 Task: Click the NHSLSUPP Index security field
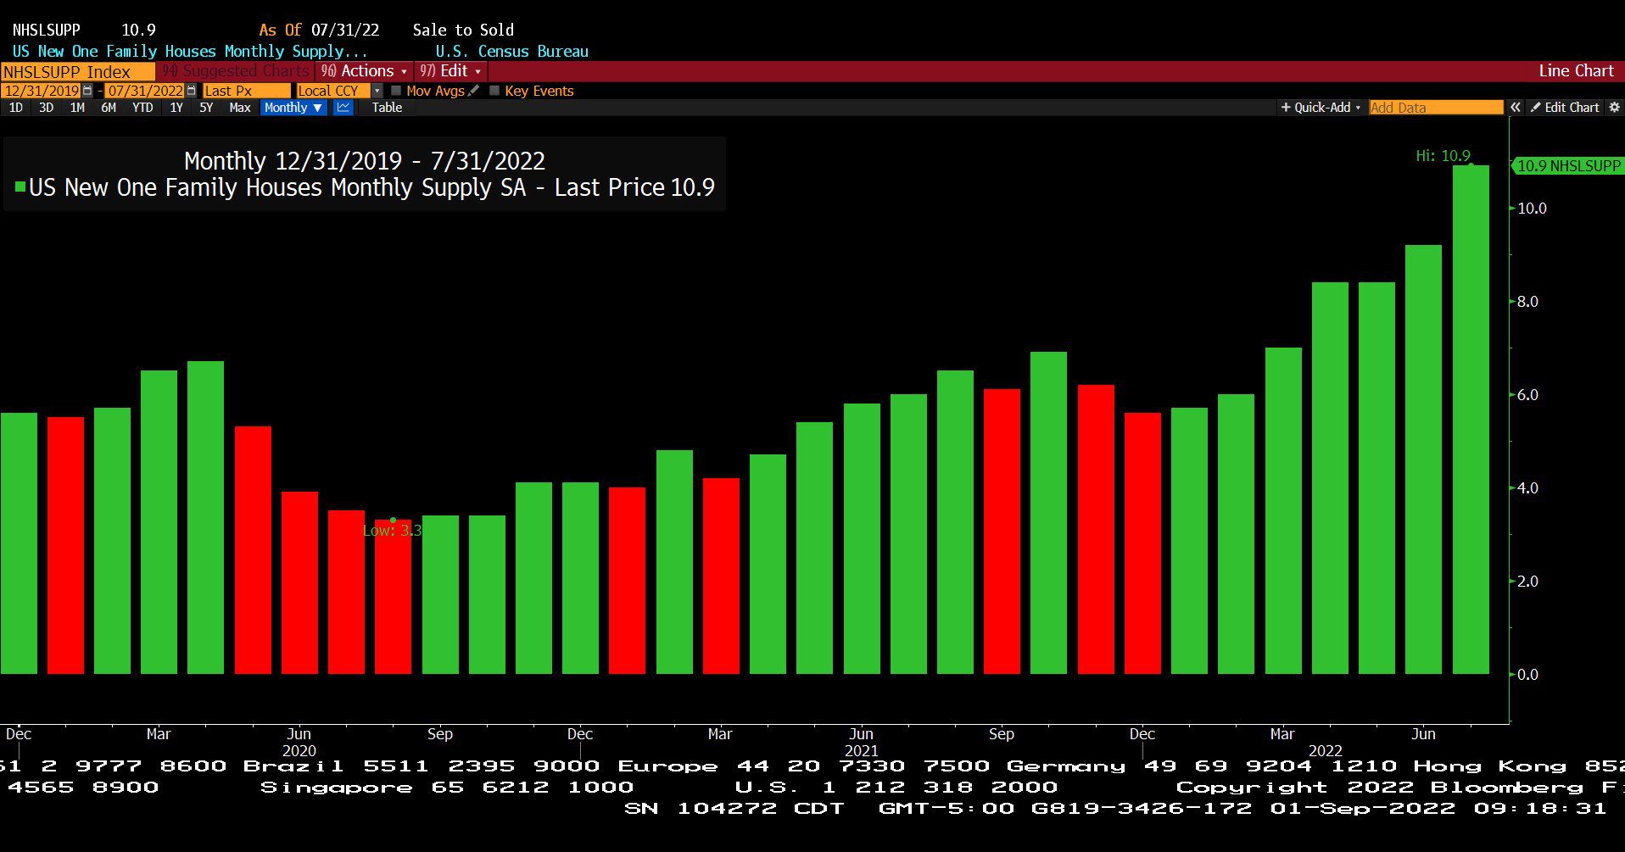coord(78,72)
